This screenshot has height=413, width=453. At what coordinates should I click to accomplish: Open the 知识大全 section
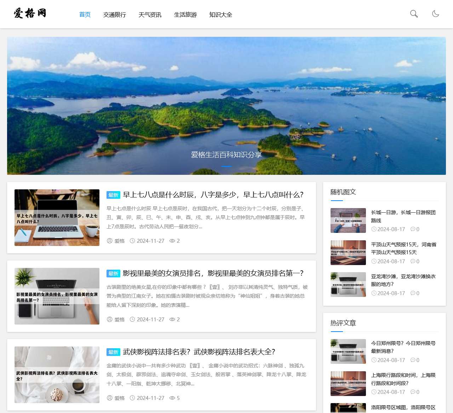pos(220,15)
